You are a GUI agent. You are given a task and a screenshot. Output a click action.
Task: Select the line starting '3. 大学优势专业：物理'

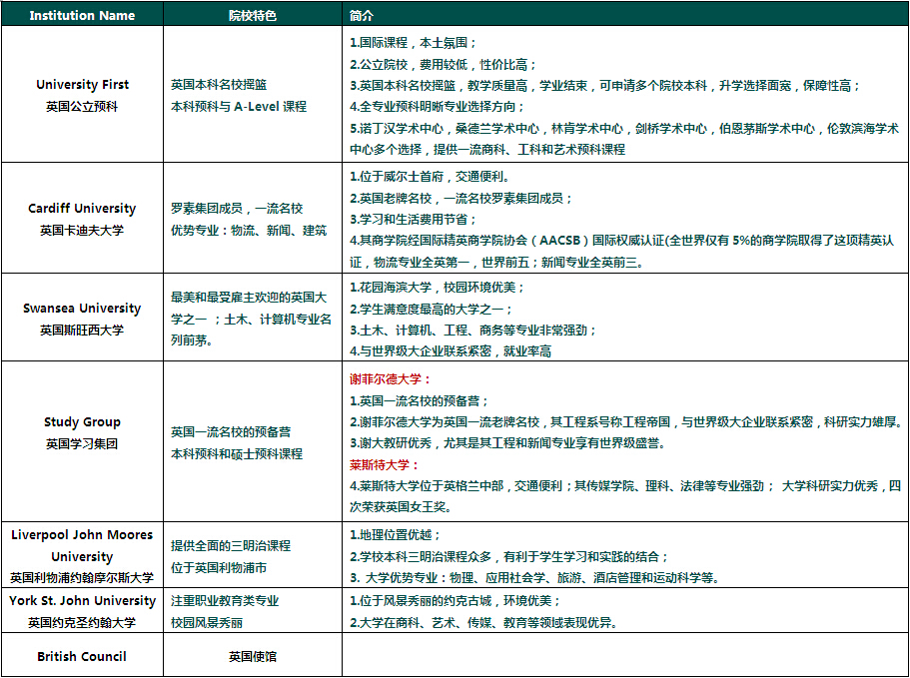(x=535, y=578)
